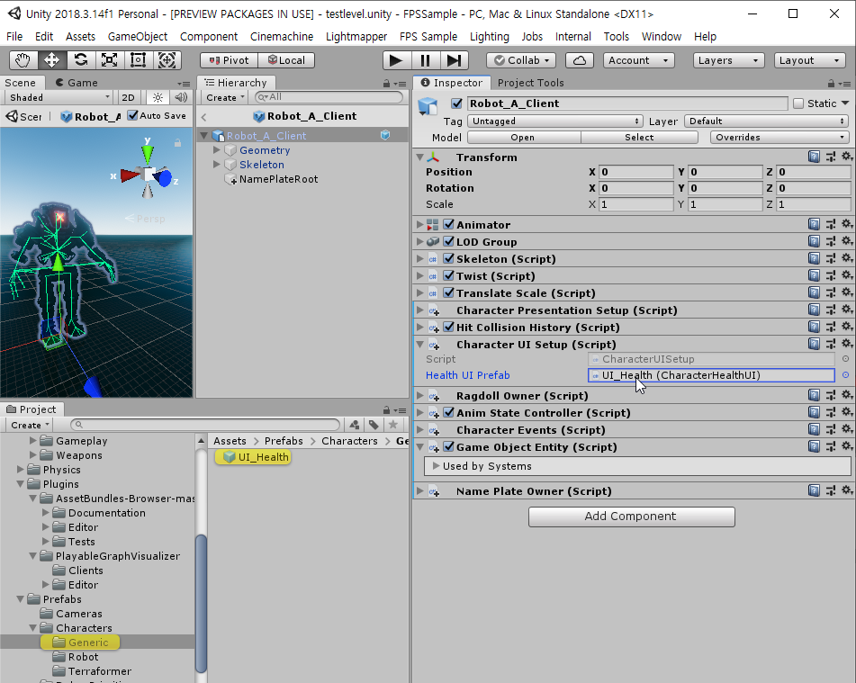Click Add Component button
This screenshot has width=856, height=683.
[x=632, y=517]
